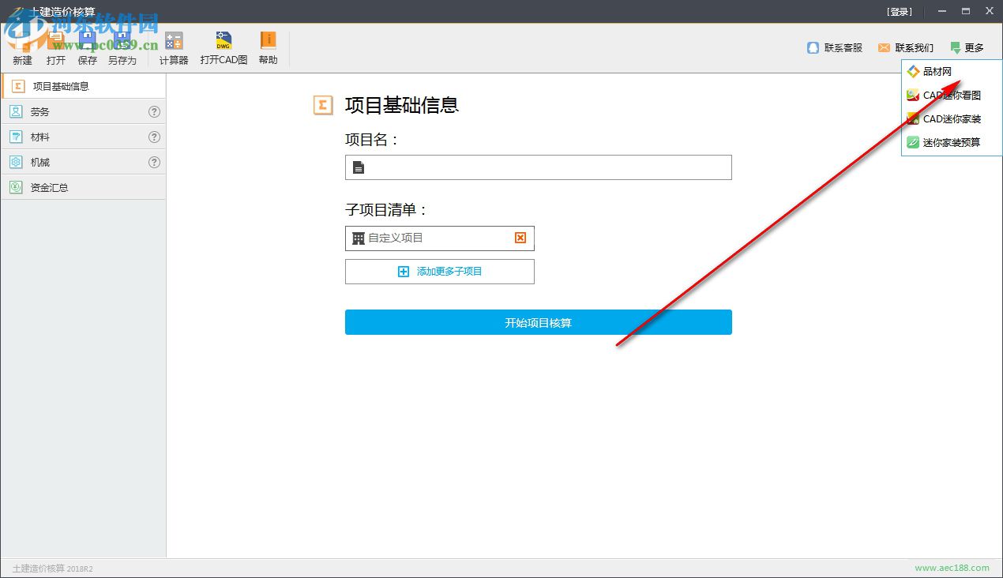Minimize the application window
The width and height of the screenshot is (1003, 578).
941,11
